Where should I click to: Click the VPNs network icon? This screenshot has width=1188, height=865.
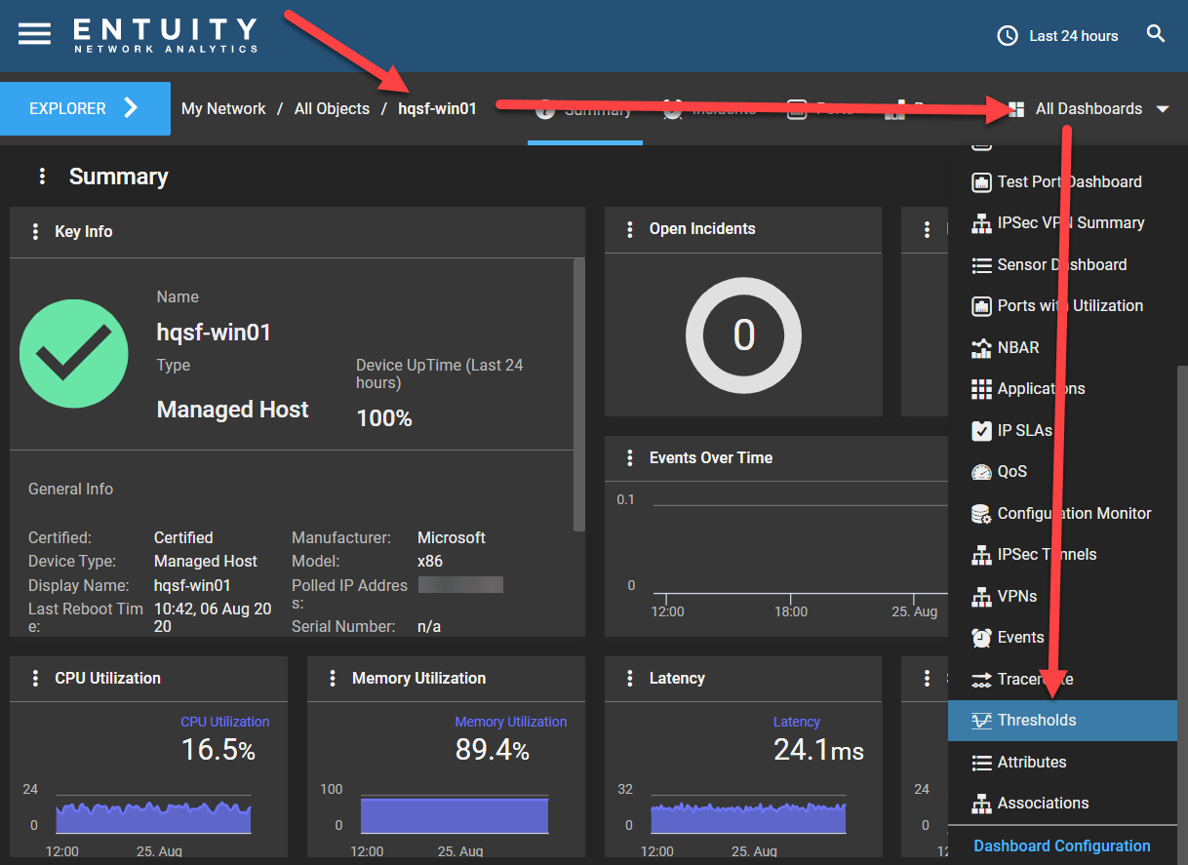(x=981, y=597)
